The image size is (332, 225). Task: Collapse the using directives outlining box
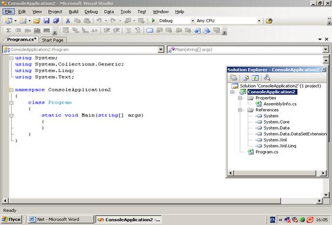point(11,58)
